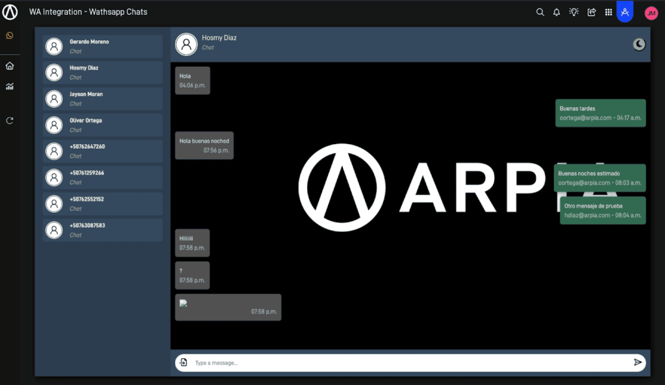Open the WhatsApp icon in left sidebar
Image resolution: width=665 pixels, height=385 pixels.
(x=10, y=36)
